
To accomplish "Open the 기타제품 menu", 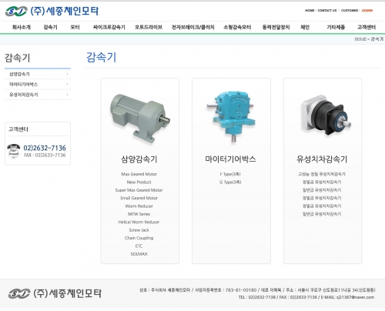I will pyautogui.click(x=336, y=27).
